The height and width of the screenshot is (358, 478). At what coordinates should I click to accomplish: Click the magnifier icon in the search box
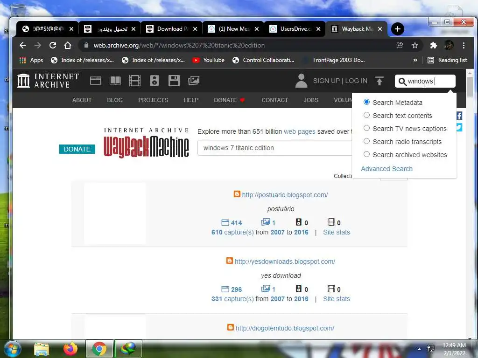(402, 82)
